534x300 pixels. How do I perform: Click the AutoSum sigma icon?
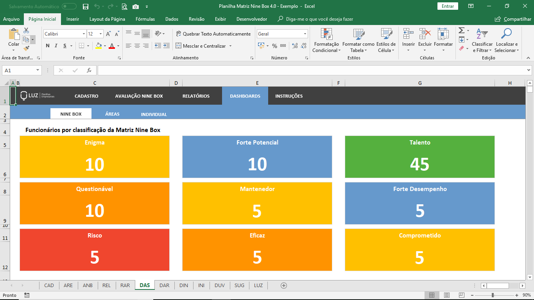461,30
